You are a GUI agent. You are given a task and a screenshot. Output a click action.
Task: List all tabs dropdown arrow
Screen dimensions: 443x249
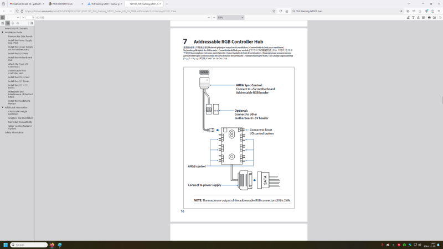click(409, 4)
